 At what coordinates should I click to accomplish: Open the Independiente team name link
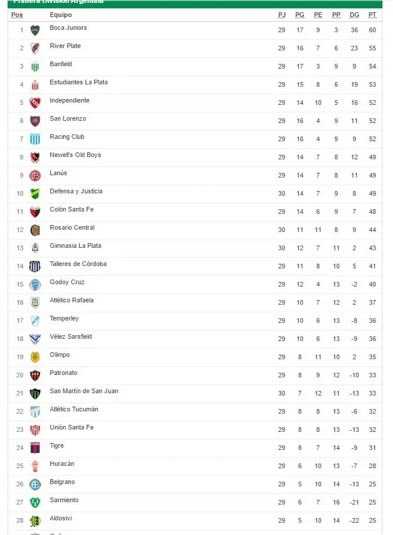(70, 100)
